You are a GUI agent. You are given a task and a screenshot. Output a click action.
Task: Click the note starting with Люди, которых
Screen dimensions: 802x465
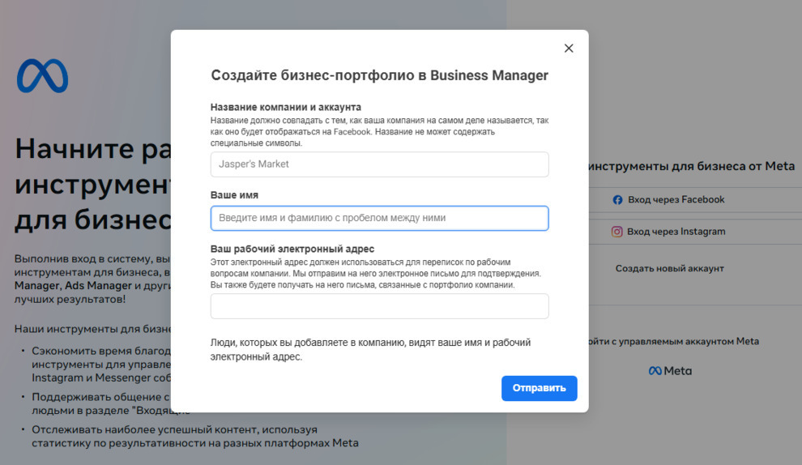pos(370,349)
